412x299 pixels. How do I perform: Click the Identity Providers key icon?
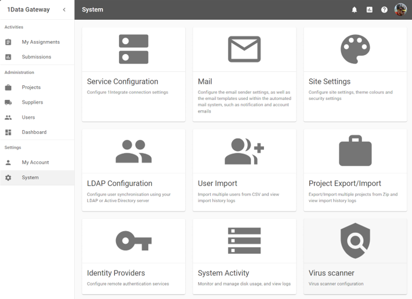(x=133, y=240)
